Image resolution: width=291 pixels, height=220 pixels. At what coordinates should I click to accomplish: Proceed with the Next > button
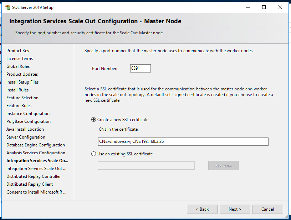(x=235, y=209)
